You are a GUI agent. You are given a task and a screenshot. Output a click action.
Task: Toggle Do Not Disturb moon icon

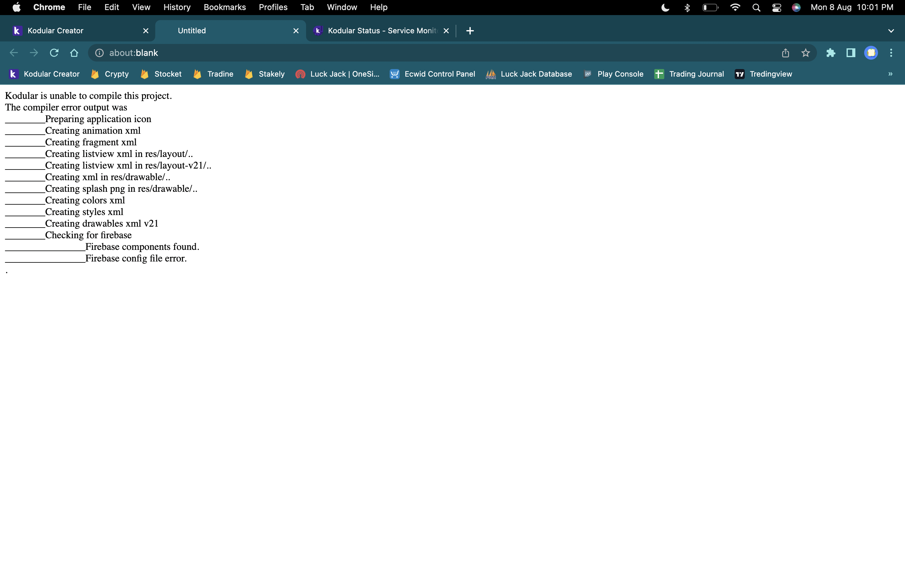point(665,8)
